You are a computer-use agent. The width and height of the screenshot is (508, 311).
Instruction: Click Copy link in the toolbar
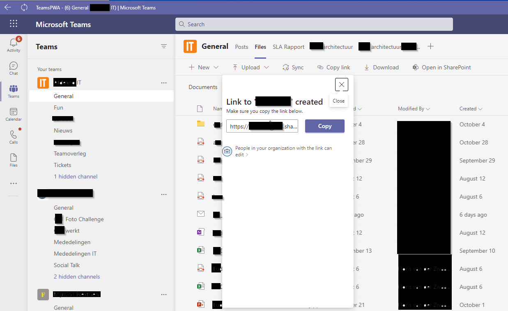click(x=333, y=67)
